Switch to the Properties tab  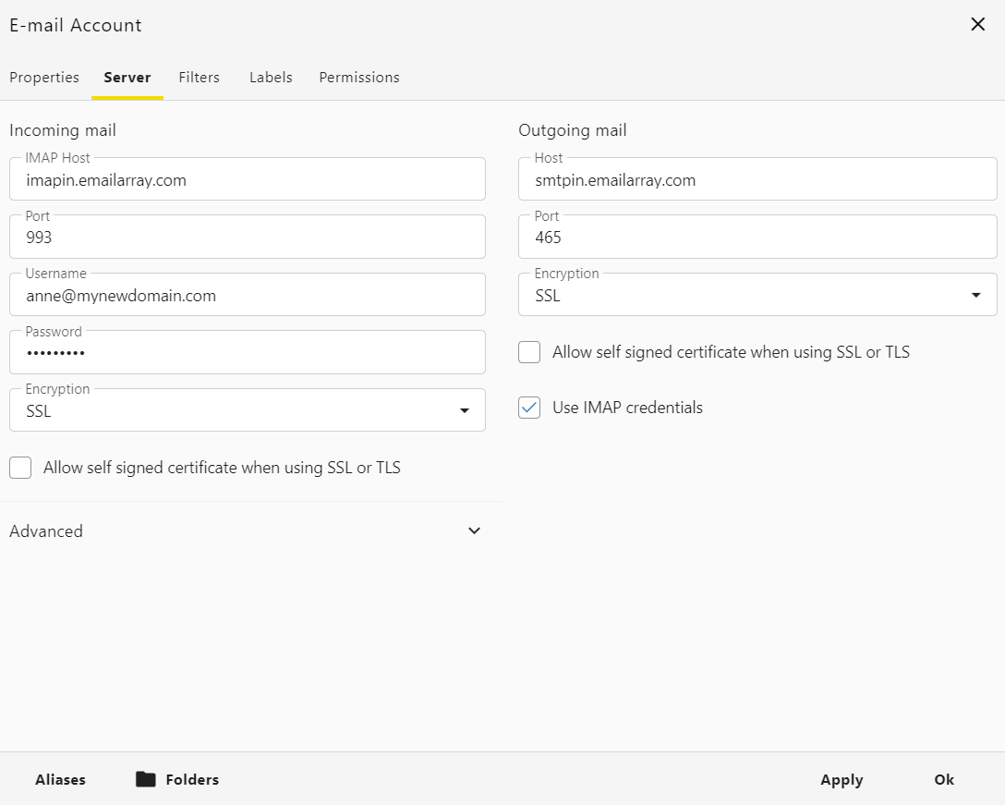coord(44,78)
